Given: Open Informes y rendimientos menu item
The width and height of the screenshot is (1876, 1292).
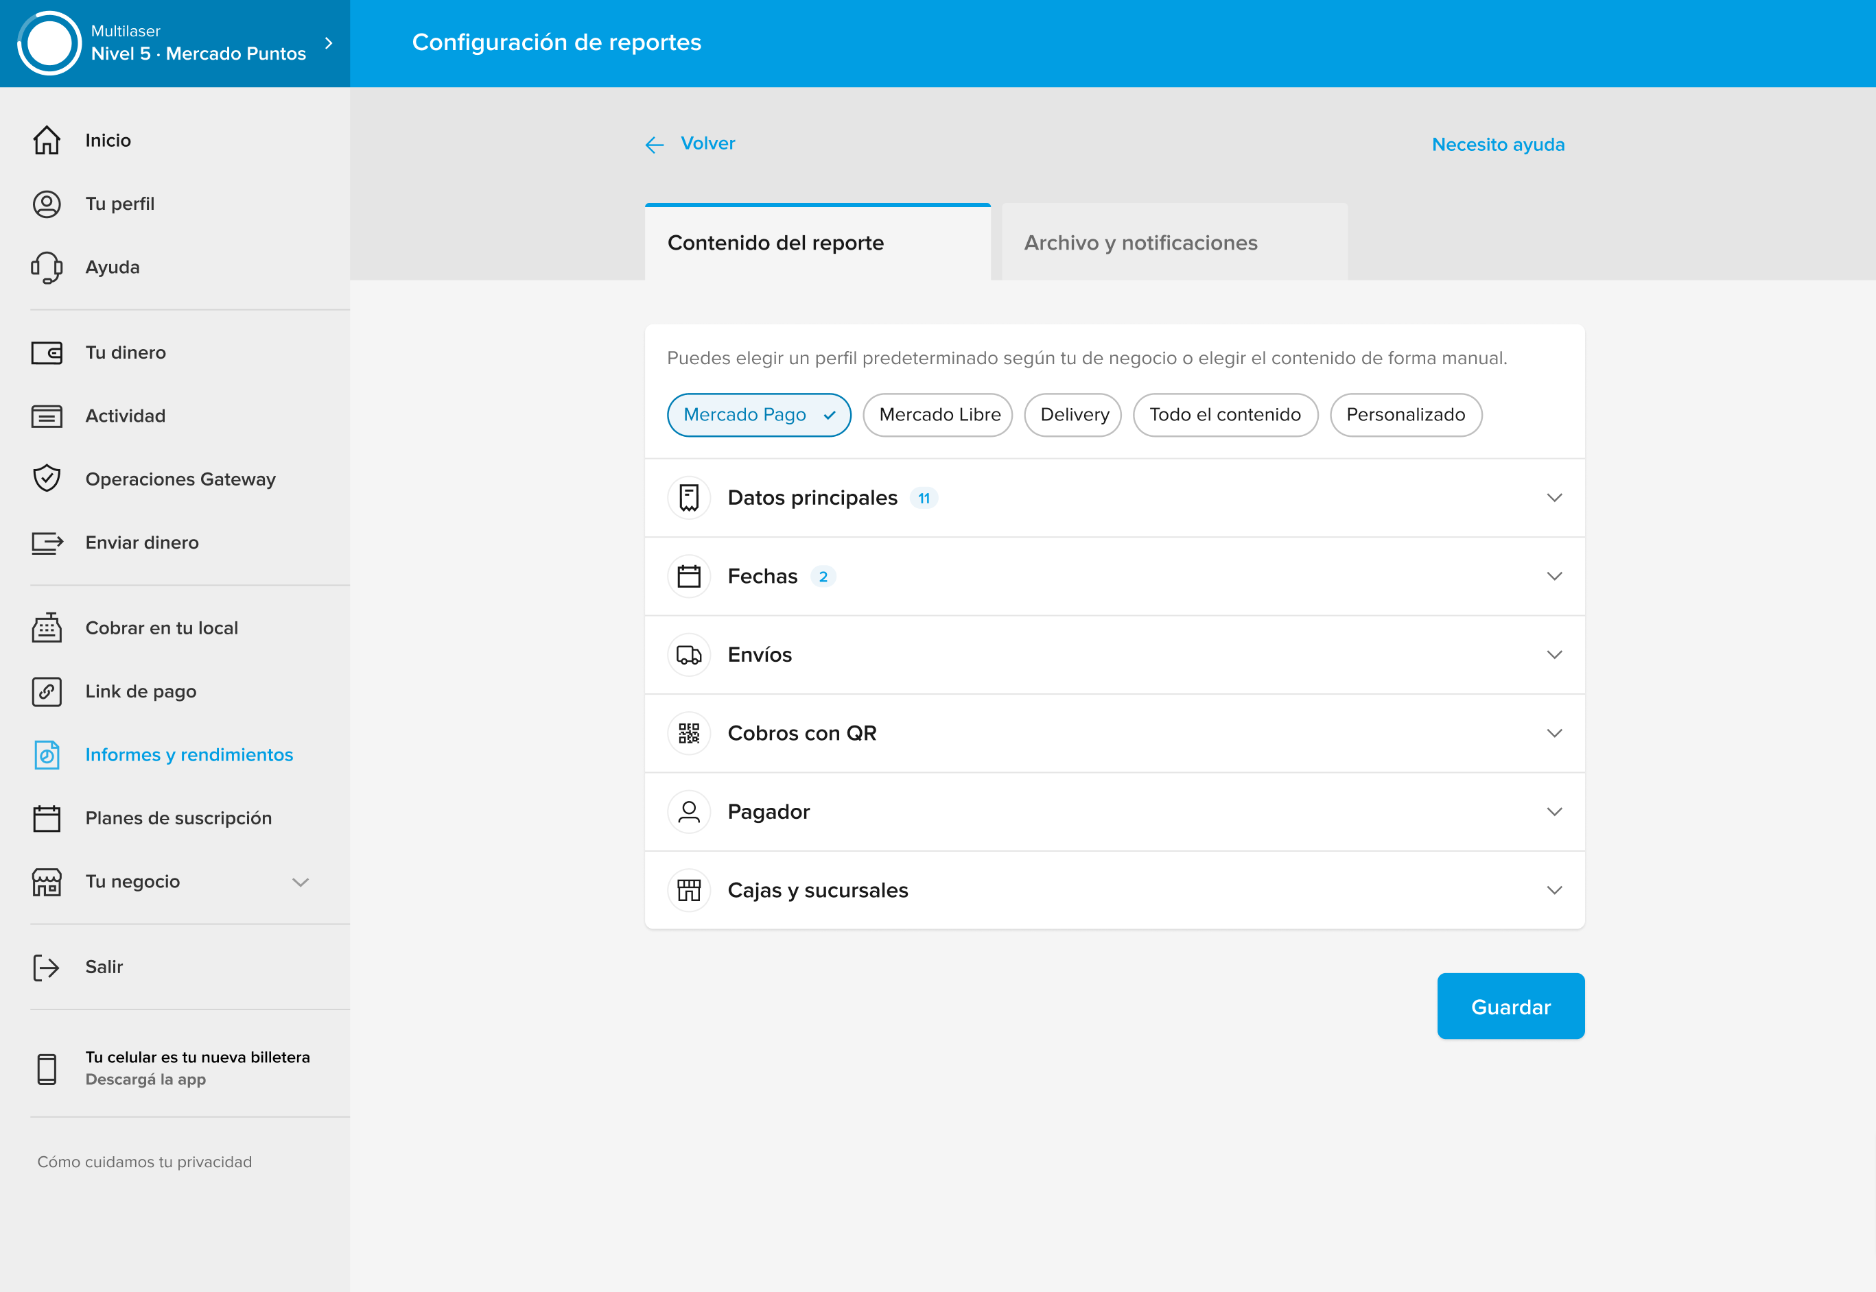Looking at the screenshot, I should click(x=189, y=754).
